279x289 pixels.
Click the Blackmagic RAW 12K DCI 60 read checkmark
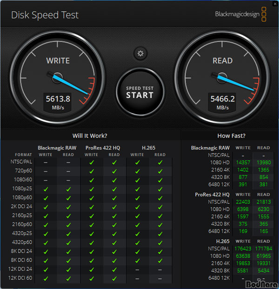click(68, 278)
